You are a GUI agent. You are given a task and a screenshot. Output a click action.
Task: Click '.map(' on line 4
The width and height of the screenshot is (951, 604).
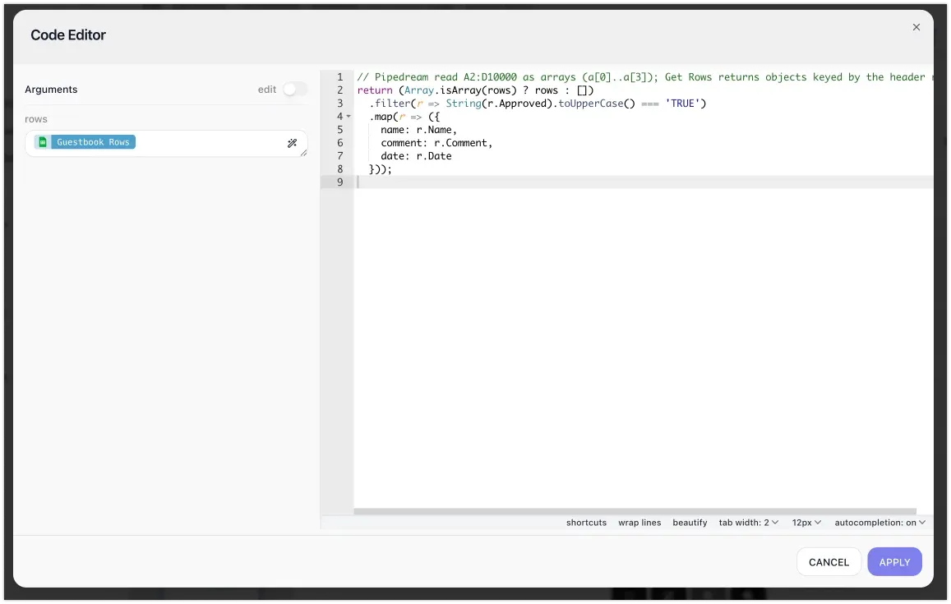tap(383, 117)
